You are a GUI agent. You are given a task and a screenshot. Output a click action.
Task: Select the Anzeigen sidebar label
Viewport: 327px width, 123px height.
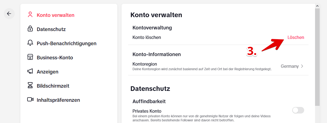pos(48,72)
